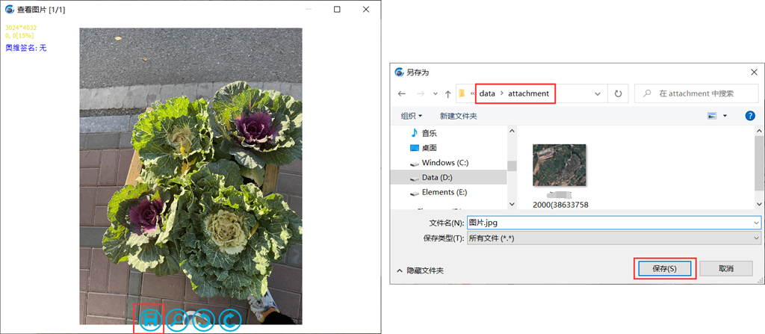This screenshot has height=334, width=765.
Task: Open the blue help question mark icon
Action: click(749, 116)
